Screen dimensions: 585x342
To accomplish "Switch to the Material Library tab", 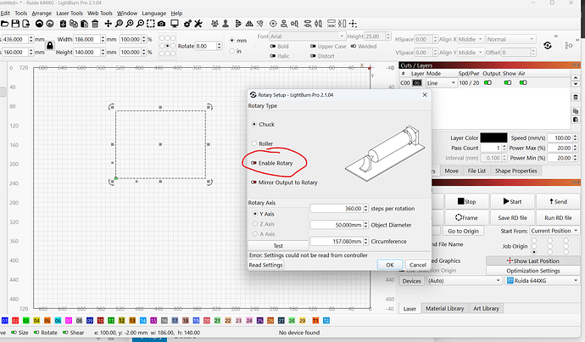I will click(x=444, y=308).
